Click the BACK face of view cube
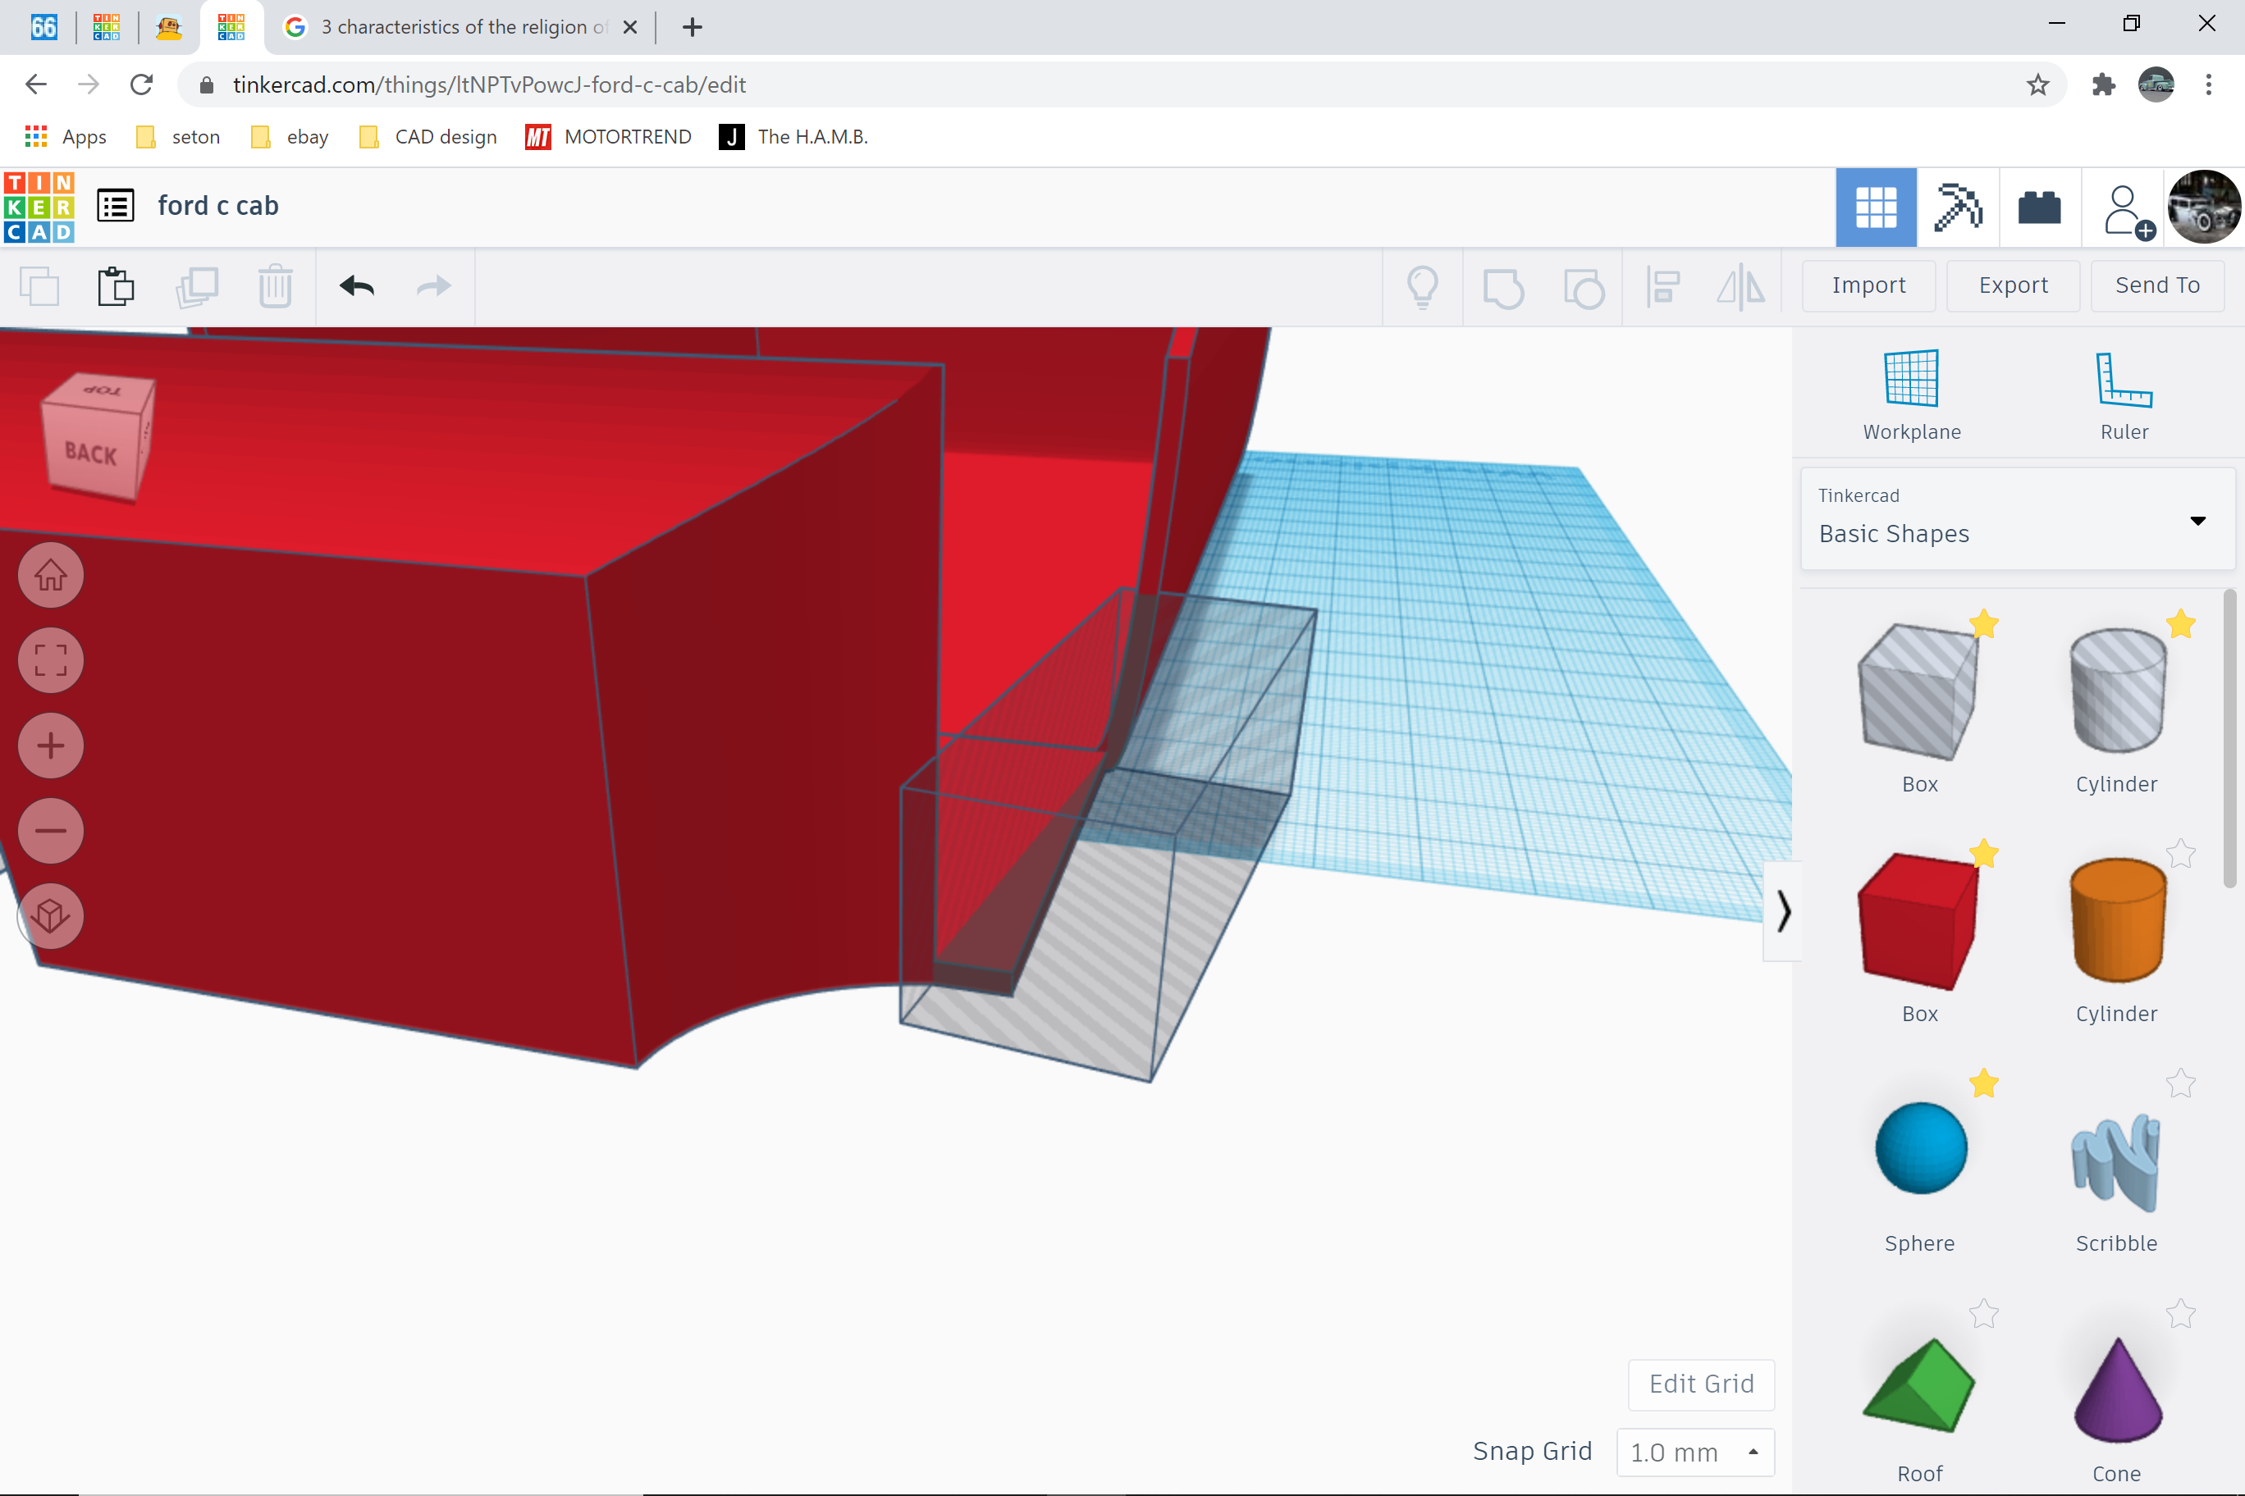The width and height of the screenshot is (2245, 1496). [91, 454]
